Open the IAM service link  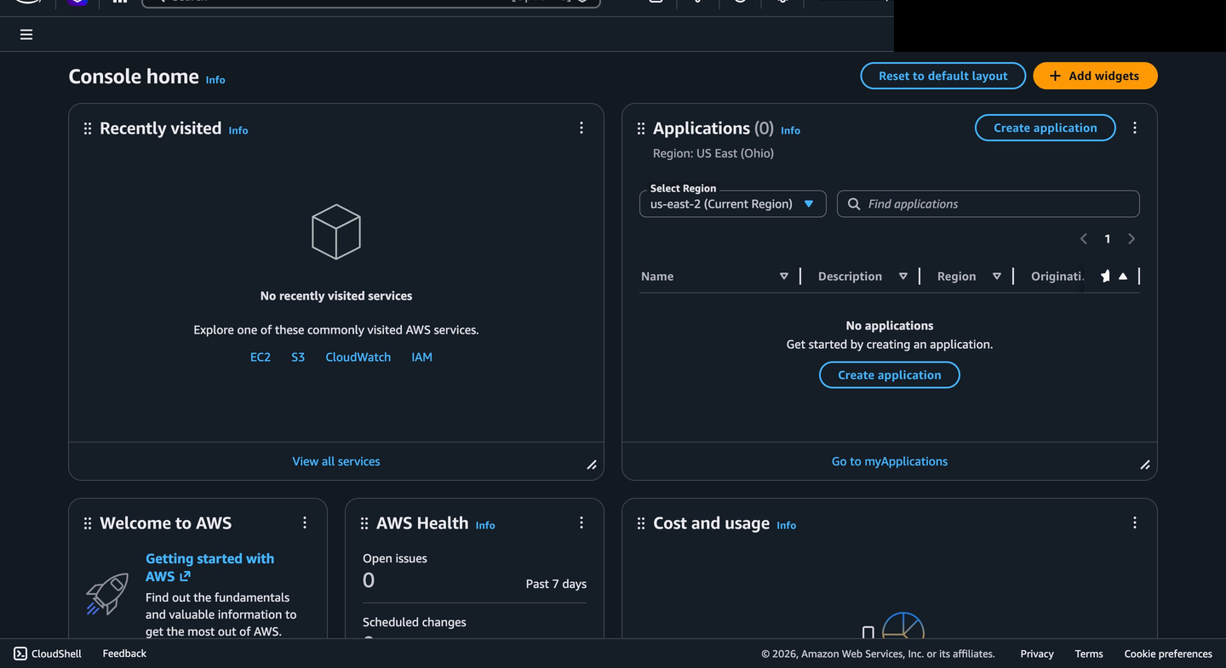422,357
